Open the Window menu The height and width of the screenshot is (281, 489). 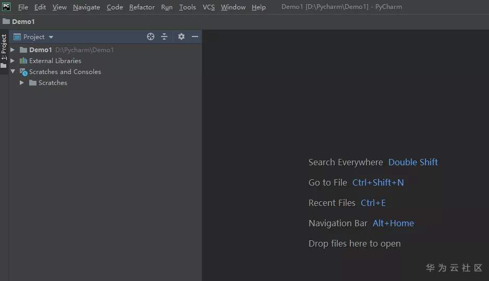[x=233, y=7]
